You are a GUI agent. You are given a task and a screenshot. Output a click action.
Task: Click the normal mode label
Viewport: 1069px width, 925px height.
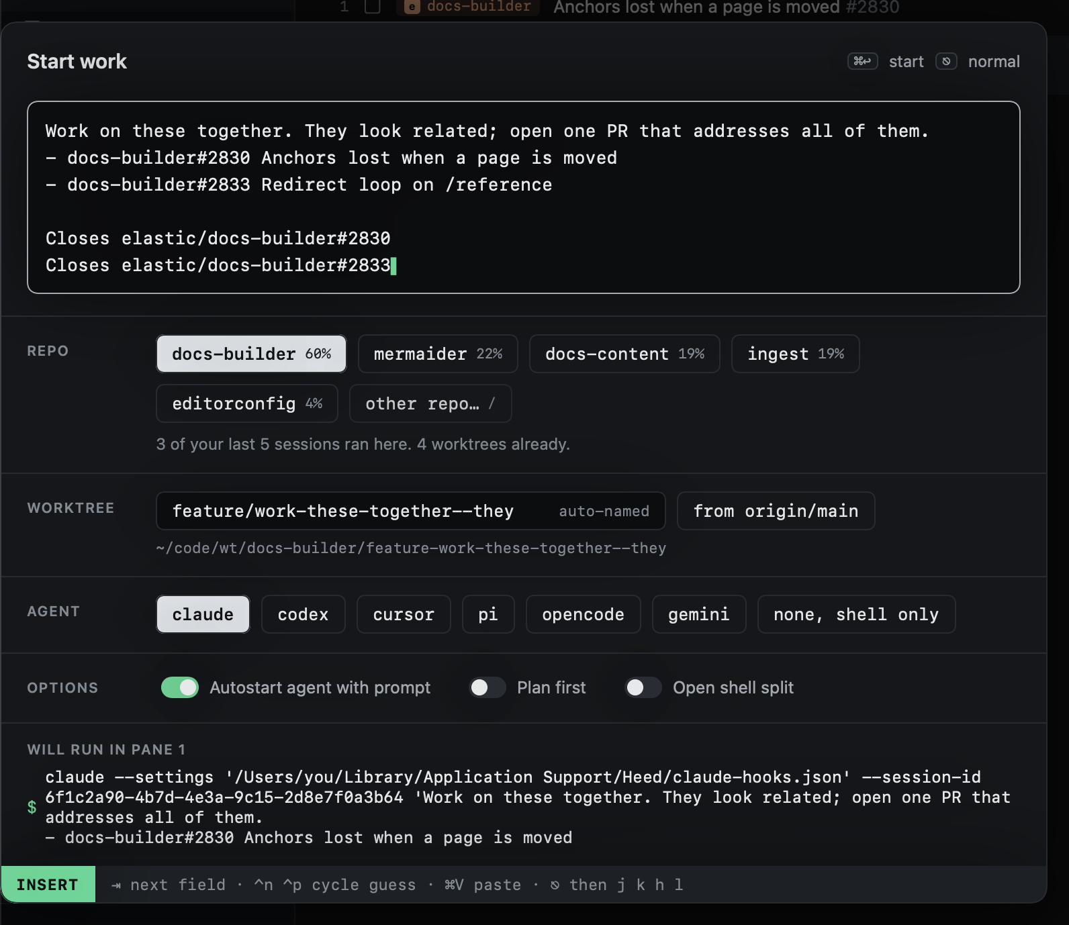coord(994,62)
